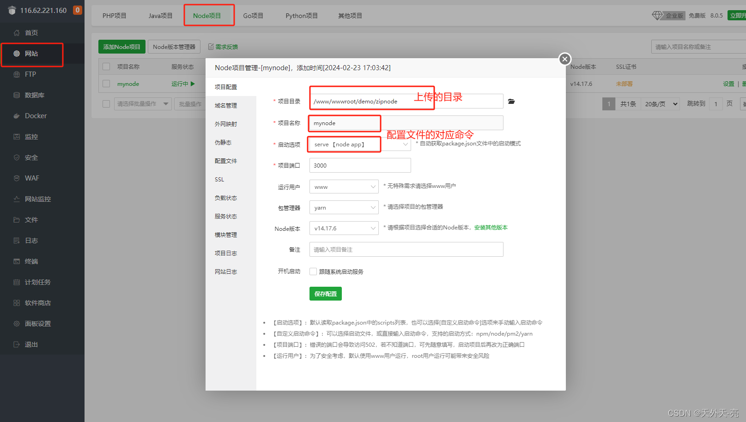Click the database icon beside 数据库
This screenshot has width=746, height=422.
coord(17,95)
